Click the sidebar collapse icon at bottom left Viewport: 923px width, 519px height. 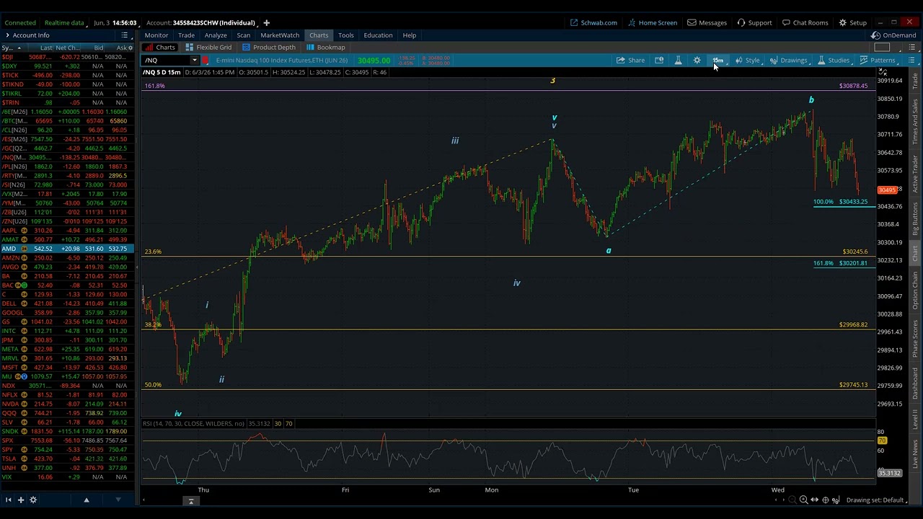click(8, 500)
